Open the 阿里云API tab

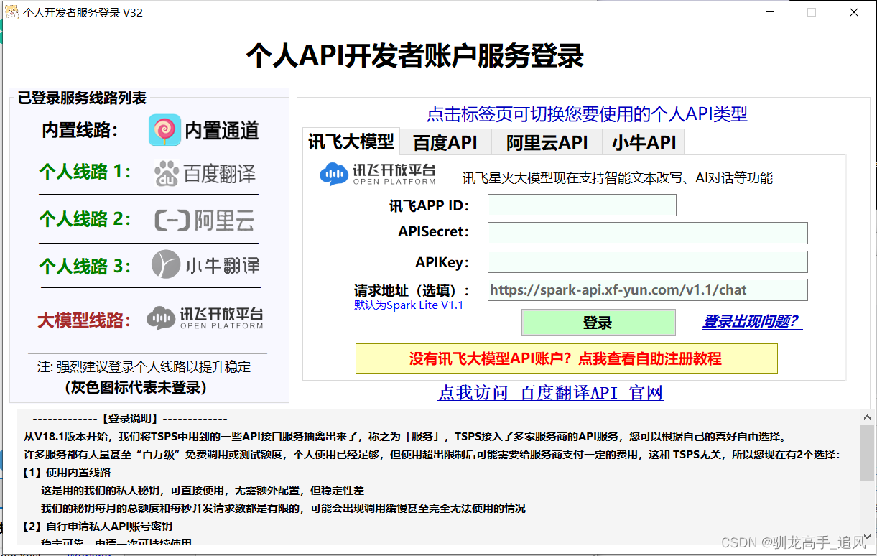547,142
